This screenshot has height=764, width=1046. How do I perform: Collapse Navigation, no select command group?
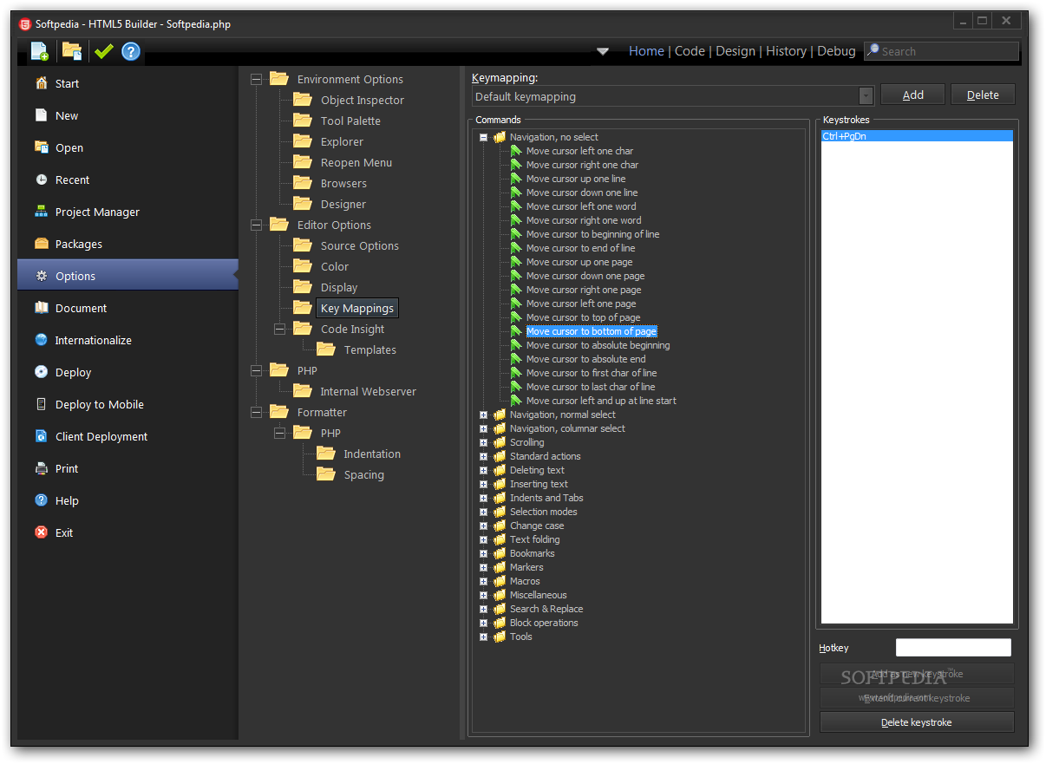pos(484,137)
